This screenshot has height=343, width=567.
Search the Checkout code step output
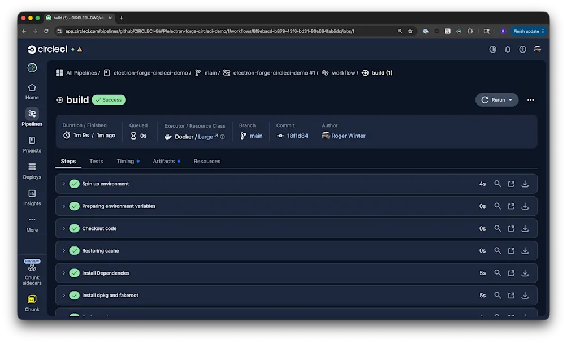(x=497, y=228)
